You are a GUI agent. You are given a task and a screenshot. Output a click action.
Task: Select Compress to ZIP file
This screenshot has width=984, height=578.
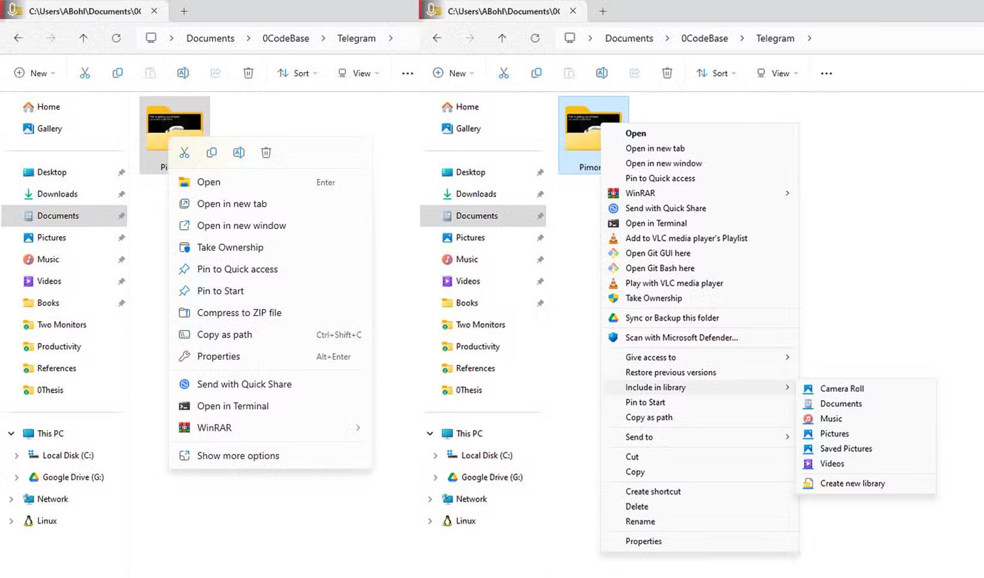238,313
